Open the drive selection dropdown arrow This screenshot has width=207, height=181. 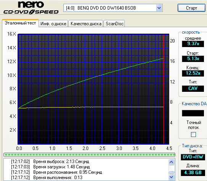click(159, 8)
